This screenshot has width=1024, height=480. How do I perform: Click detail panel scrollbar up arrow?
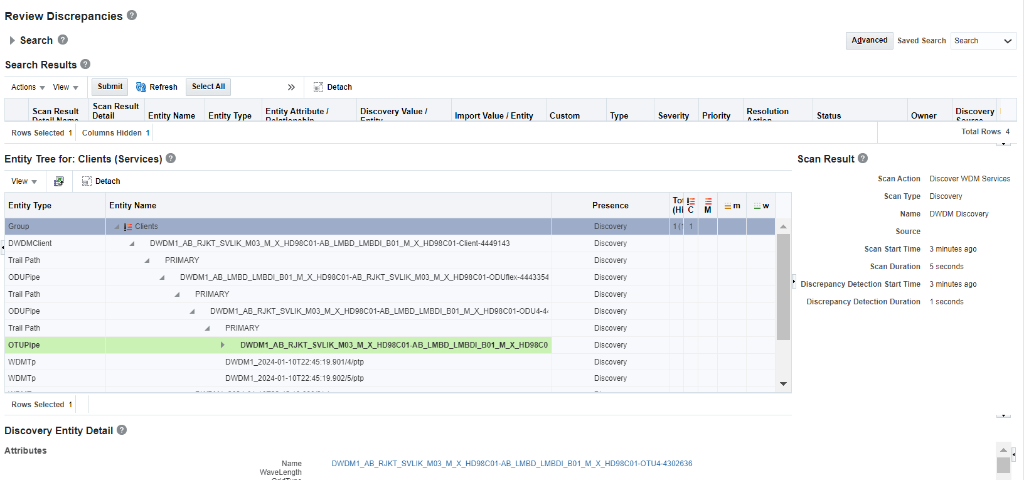(x=1003, y=450)
